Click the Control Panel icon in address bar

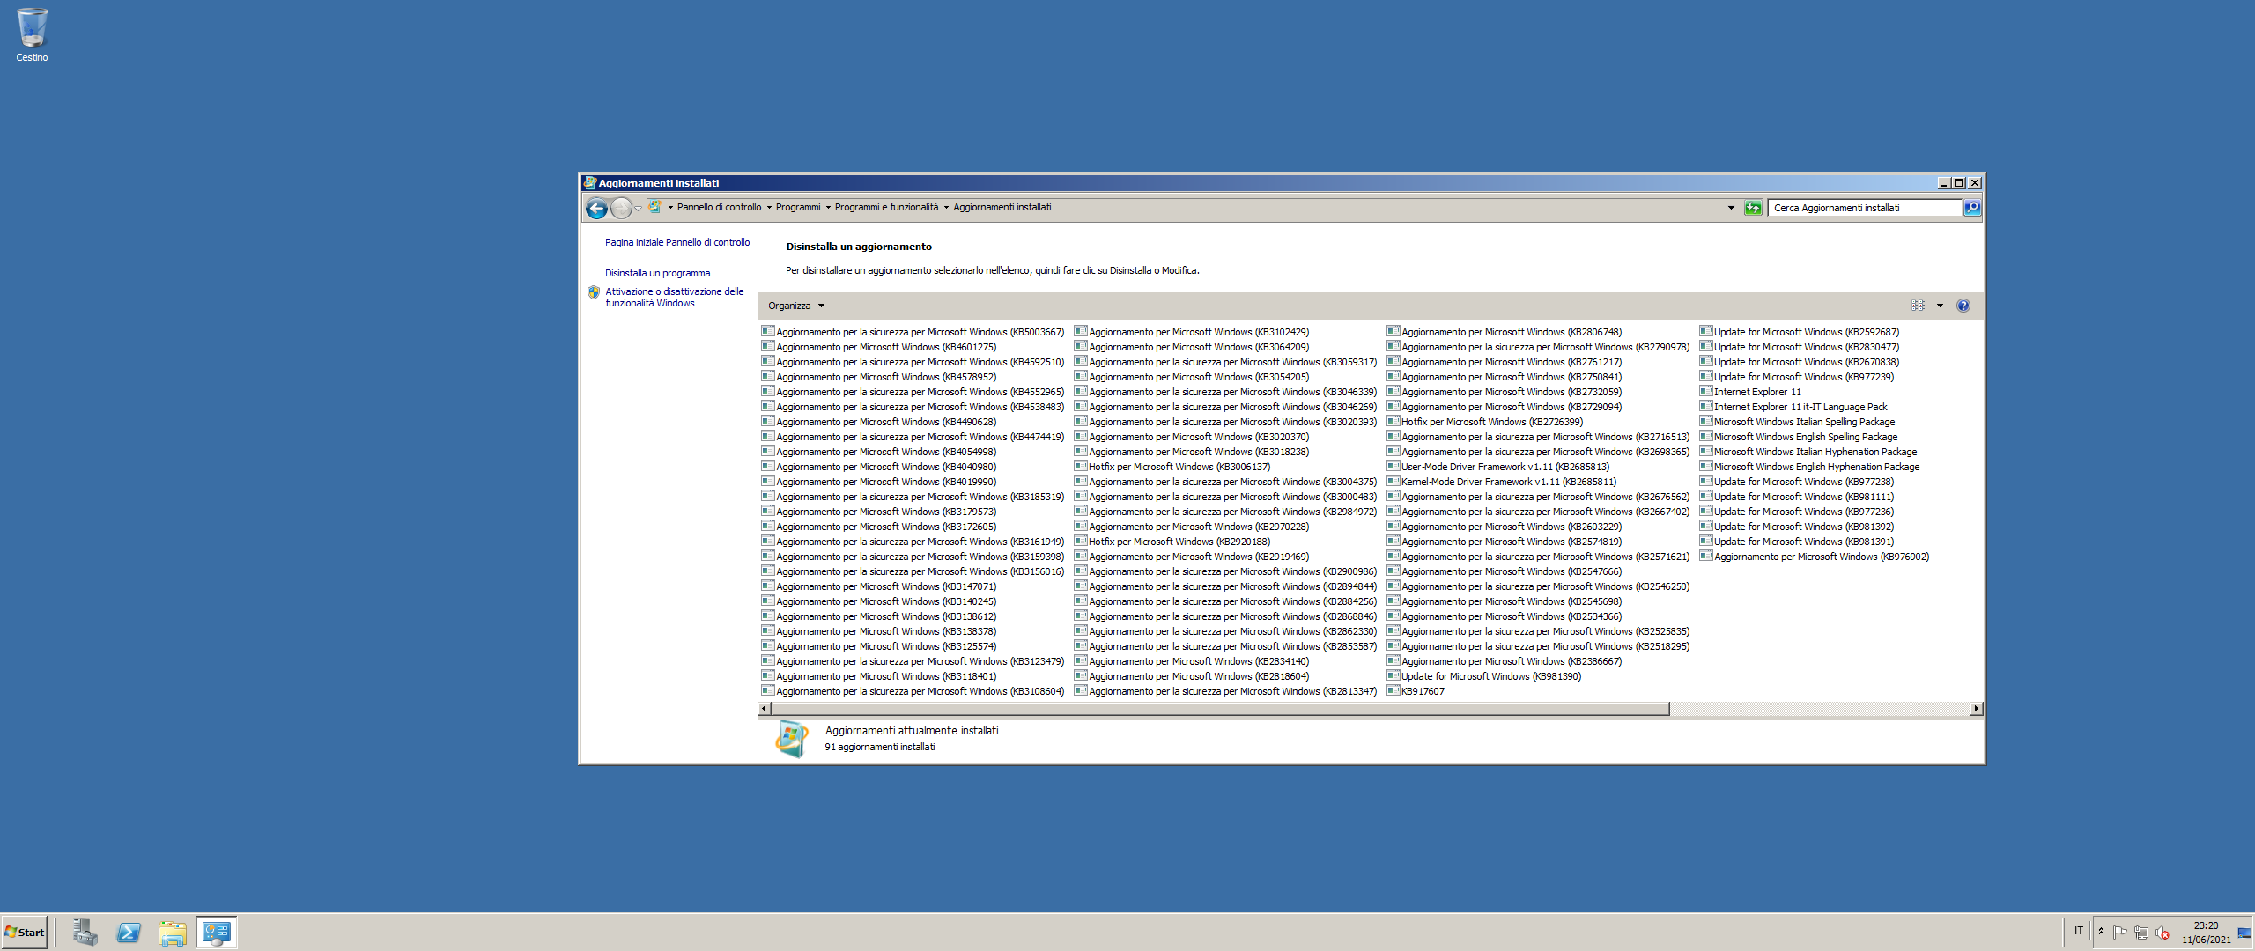pos(654,207)
